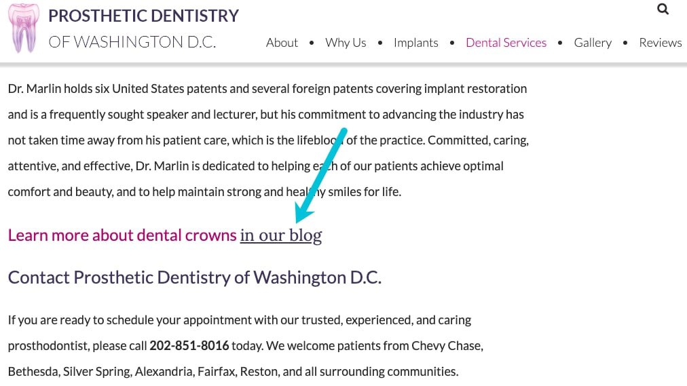
Task: Open the search magnifier icon
Action: coord(663,9)
